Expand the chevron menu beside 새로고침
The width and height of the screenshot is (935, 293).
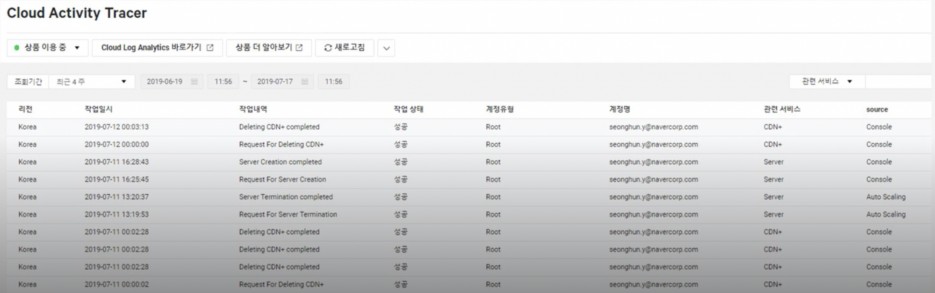click(x=386, y=48)
